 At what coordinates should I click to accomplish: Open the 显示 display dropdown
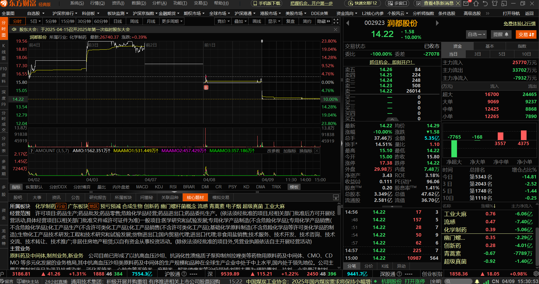(x=274, y=21)
